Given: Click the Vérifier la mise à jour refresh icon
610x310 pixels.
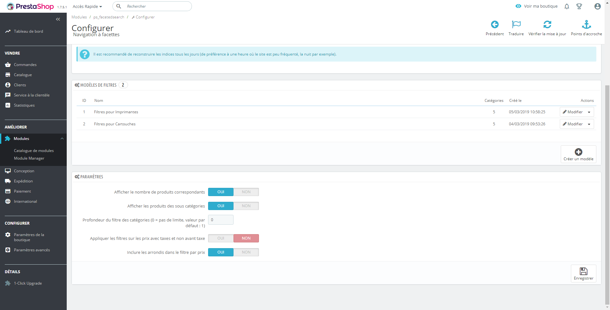Looking at the screenshot, I should [547, 24].
